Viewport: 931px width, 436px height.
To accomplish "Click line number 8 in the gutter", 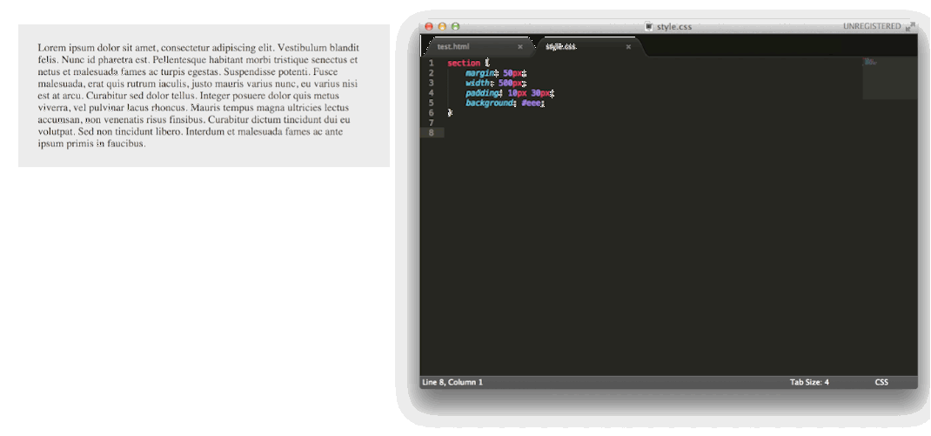I will pyautogui.click(x=431, y=132).
